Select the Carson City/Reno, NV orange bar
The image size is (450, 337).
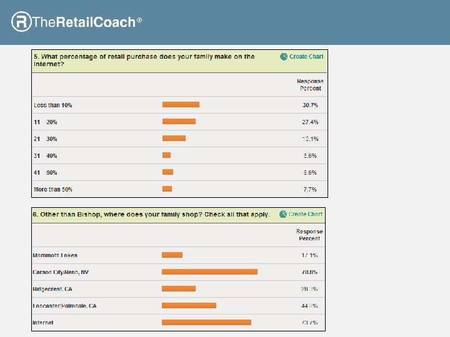209,272
